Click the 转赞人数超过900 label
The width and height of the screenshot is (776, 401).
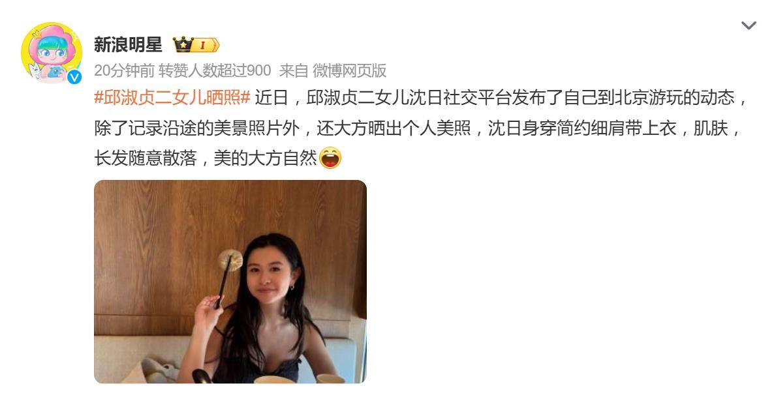point(215,70)
